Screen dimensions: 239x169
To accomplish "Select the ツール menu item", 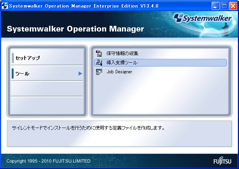I will 47,74.
